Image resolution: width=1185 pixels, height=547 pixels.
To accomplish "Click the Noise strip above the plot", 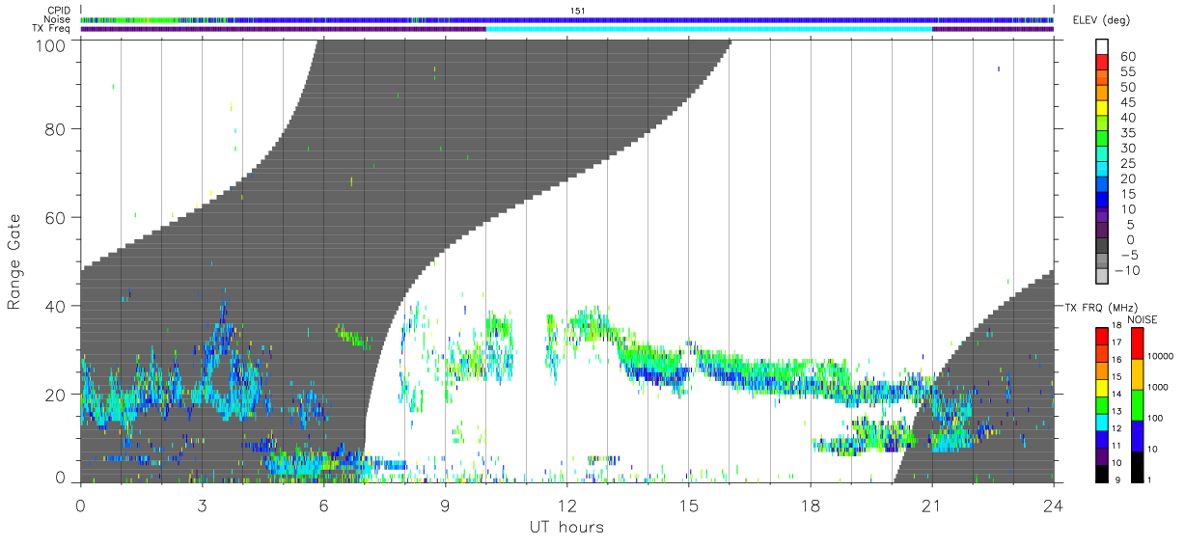I will click(x=567, y=19).
